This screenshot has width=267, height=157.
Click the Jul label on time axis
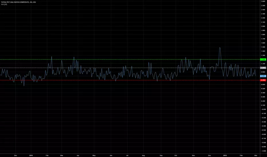127,155
